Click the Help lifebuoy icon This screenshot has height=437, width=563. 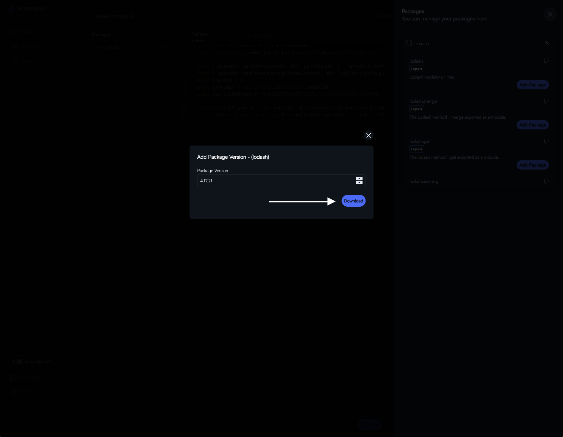click(14, 392)
